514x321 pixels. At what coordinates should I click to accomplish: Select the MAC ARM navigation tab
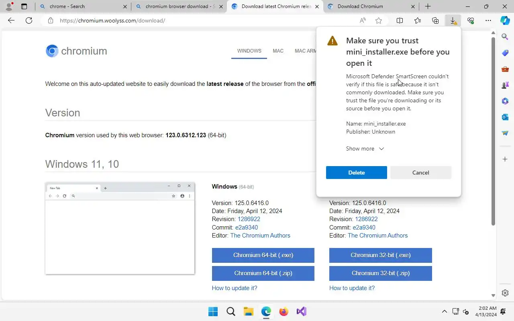(306, 51)
